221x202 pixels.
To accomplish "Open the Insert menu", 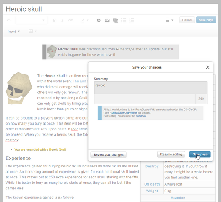I will click(14, 31).
